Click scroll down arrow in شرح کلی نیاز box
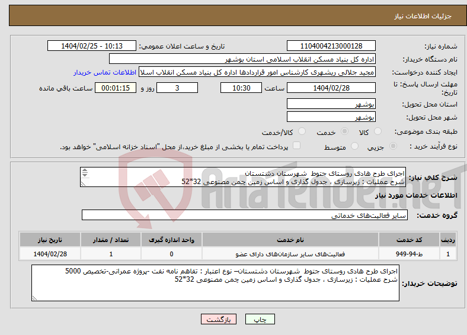The image size is (467, 335). click(85, 175)
